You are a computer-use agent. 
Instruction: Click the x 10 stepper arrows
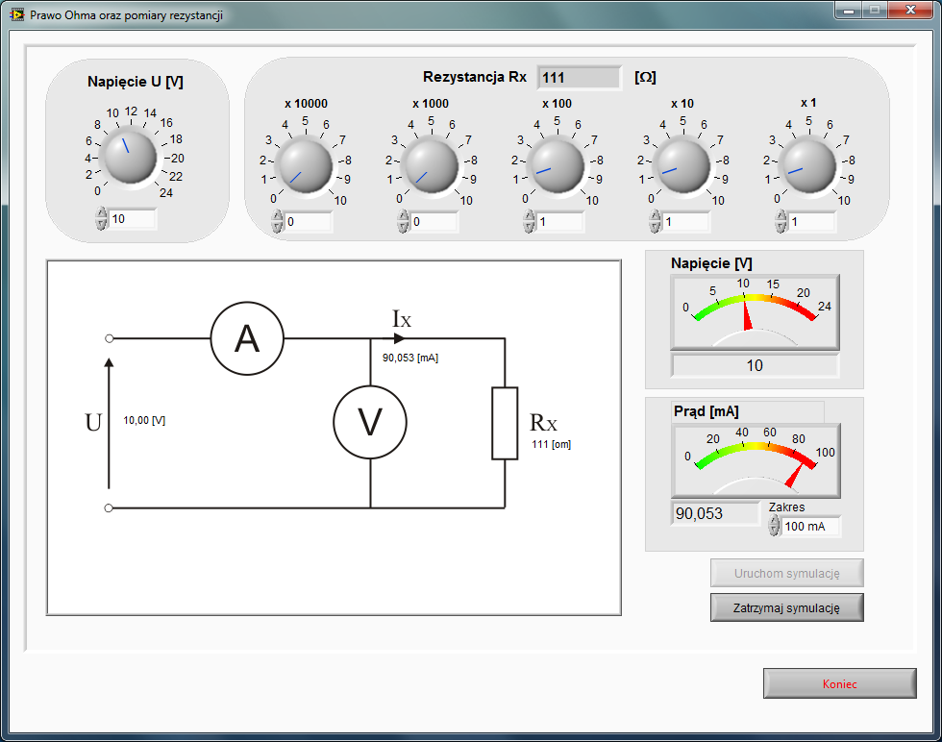coord(655,222)
